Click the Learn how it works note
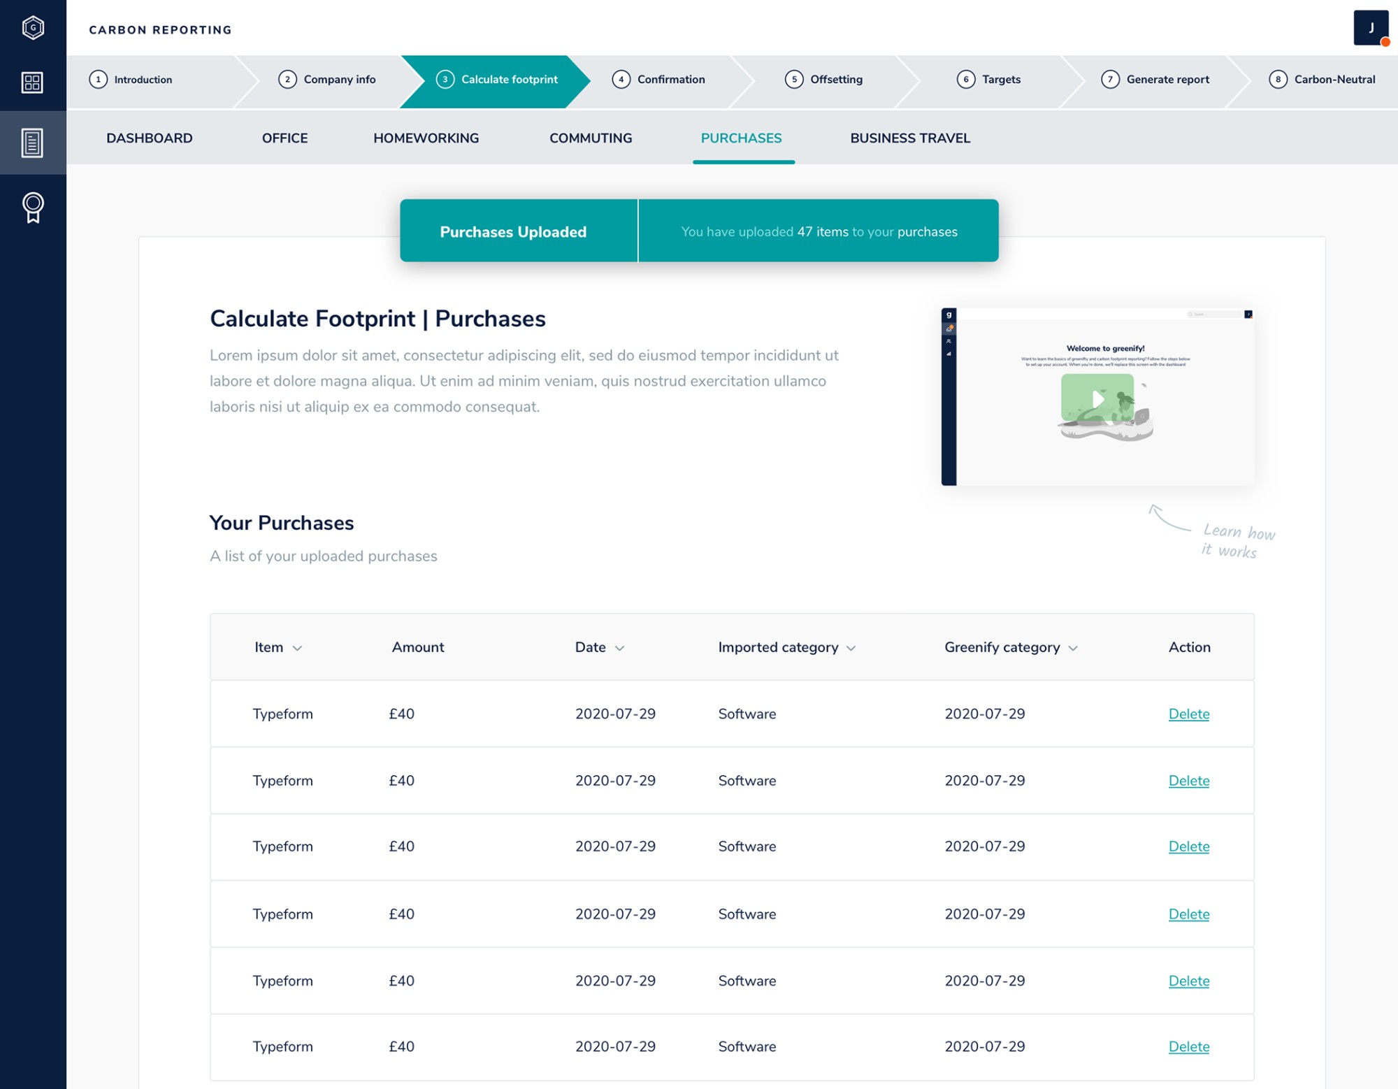Screen dimensions: 1398x1089 (x=1238, y=541)
